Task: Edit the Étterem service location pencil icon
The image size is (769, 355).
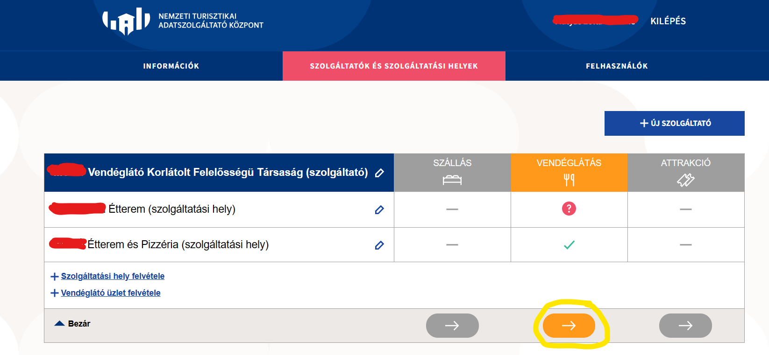Action: [379, 210]
